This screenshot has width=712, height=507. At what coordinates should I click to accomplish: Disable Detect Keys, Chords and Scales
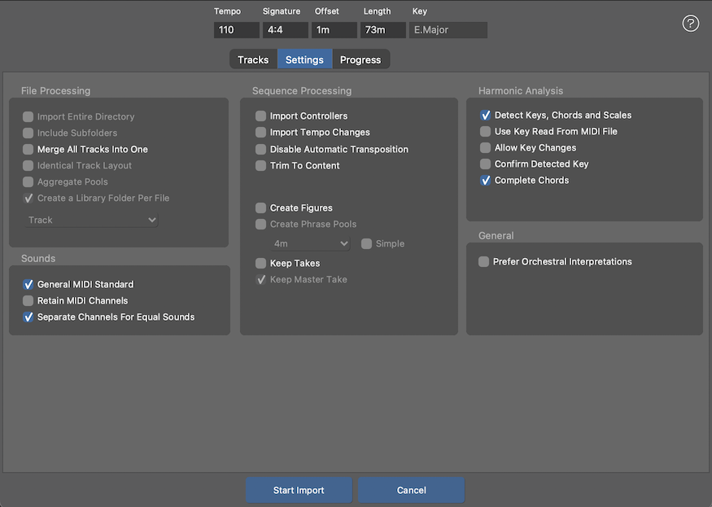[486, 116]
